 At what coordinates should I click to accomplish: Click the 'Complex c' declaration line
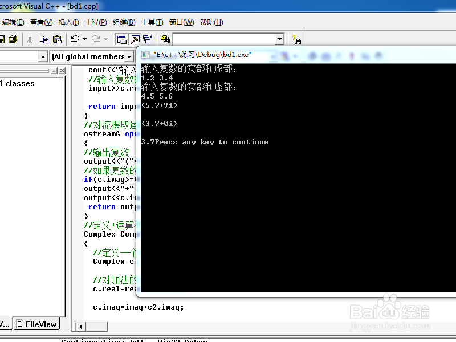click(x=113, y=262)
